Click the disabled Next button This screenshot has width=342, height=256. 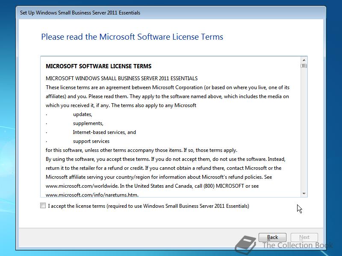tap(304, 237)
